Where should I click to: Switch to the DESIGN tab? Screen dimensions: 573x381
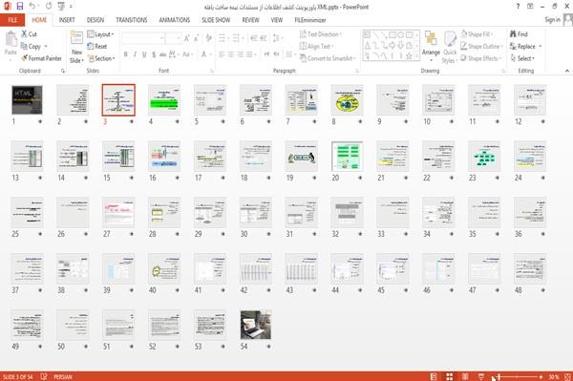(95, 20)
